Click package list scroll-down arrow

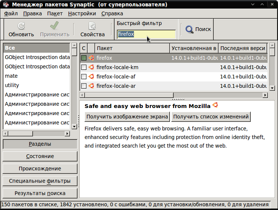pos(272,88)
